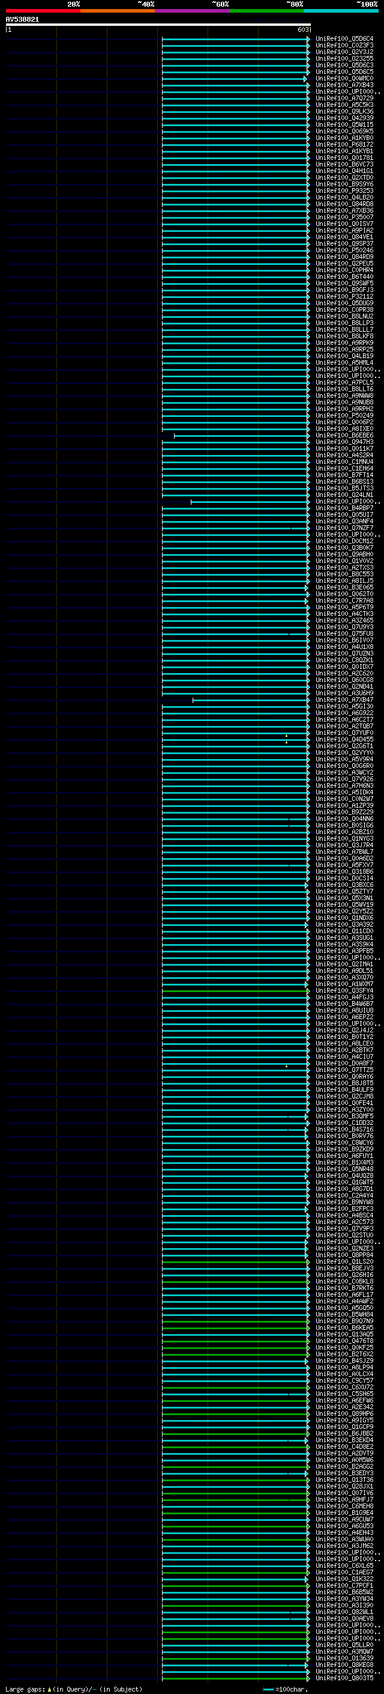The width and height of the screenshot is (384, 1694).
Task: Click label UniRef100_A5C5K3
Action: [344, 105]
